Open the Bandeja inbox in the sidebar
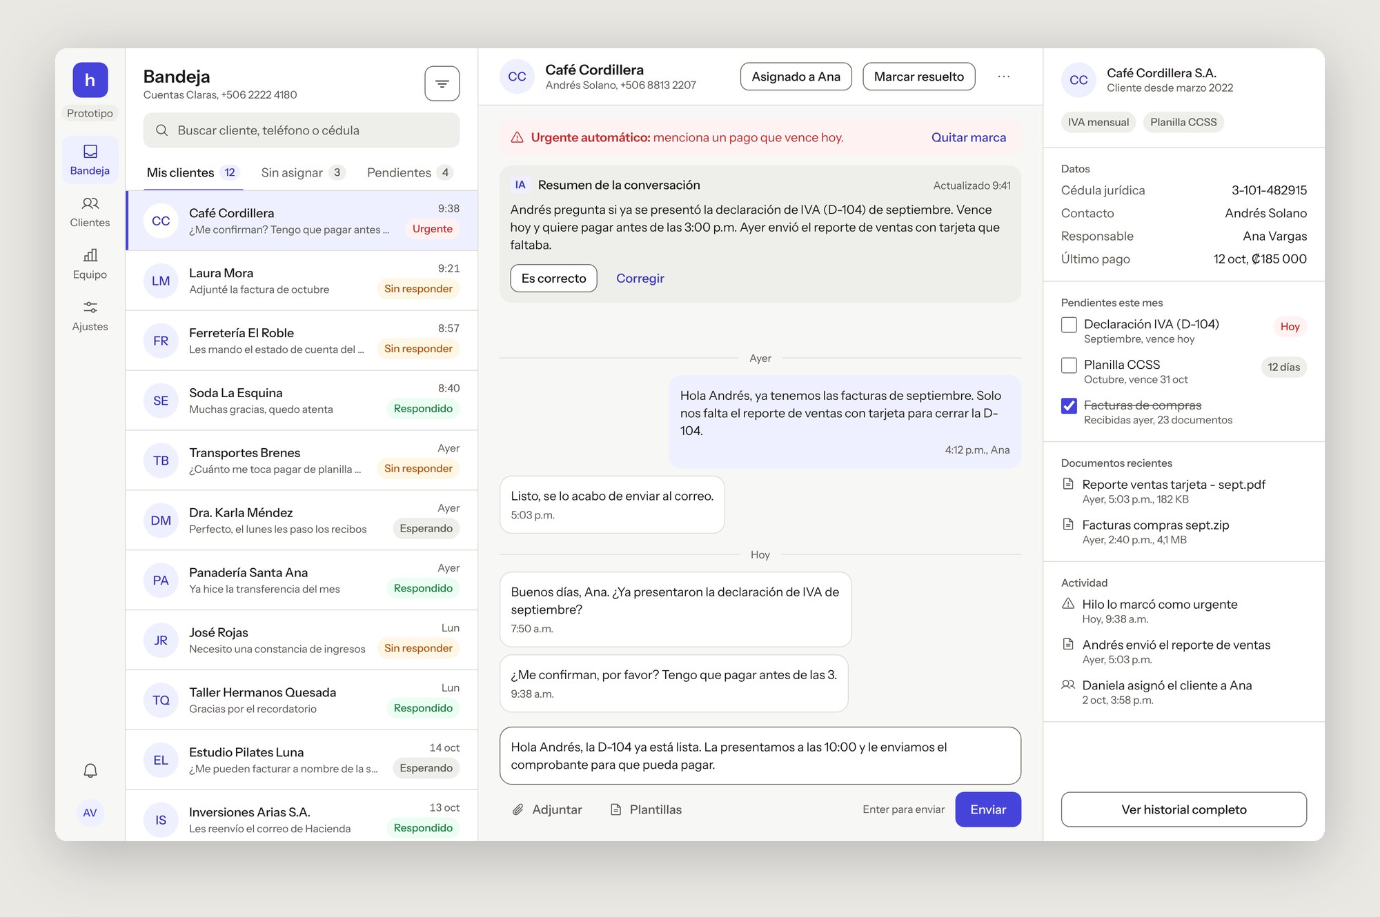1380x917 pixels. pyautogui.click(x=90, y=160)
